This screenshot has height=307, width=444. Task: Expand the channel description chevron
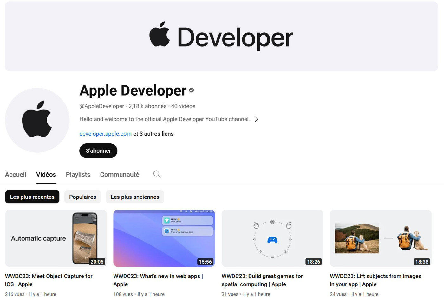point(256,119)
